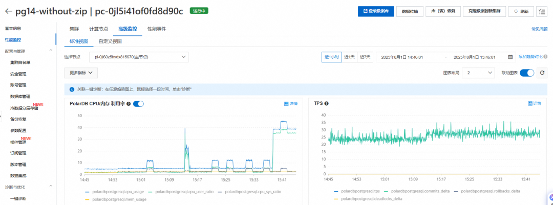Click the calendar icon in date range field
553x205 pixels.
511,57
